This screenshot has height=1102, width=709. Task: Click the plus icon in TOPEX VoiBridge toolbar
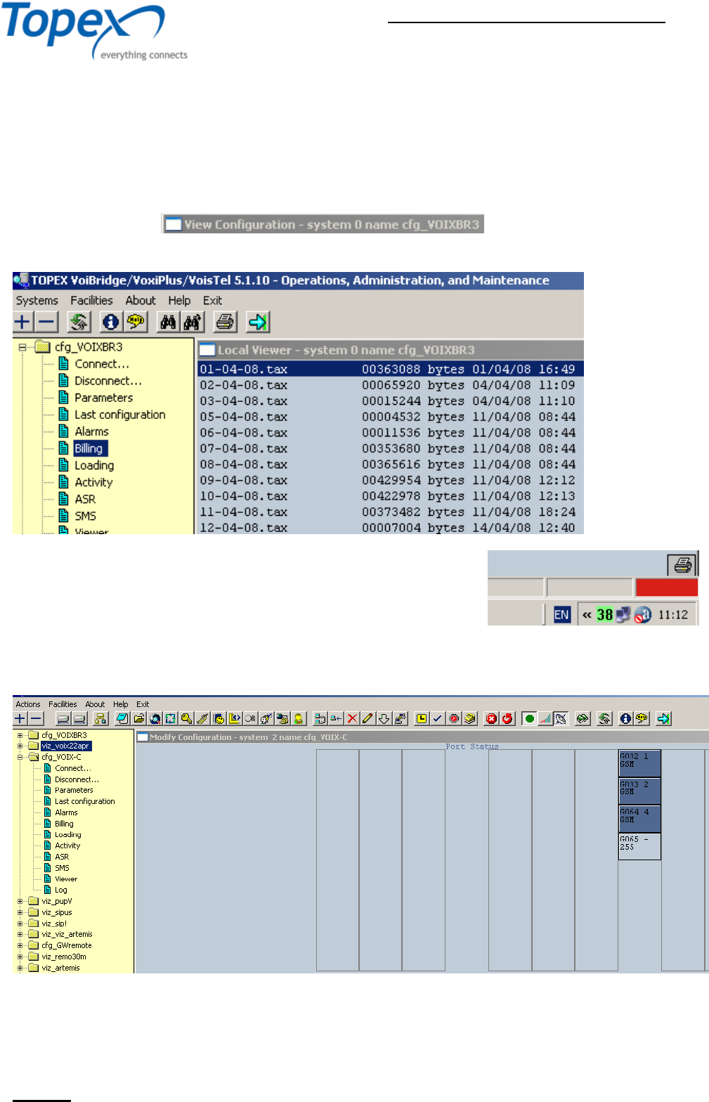click(x=22, y=322)
